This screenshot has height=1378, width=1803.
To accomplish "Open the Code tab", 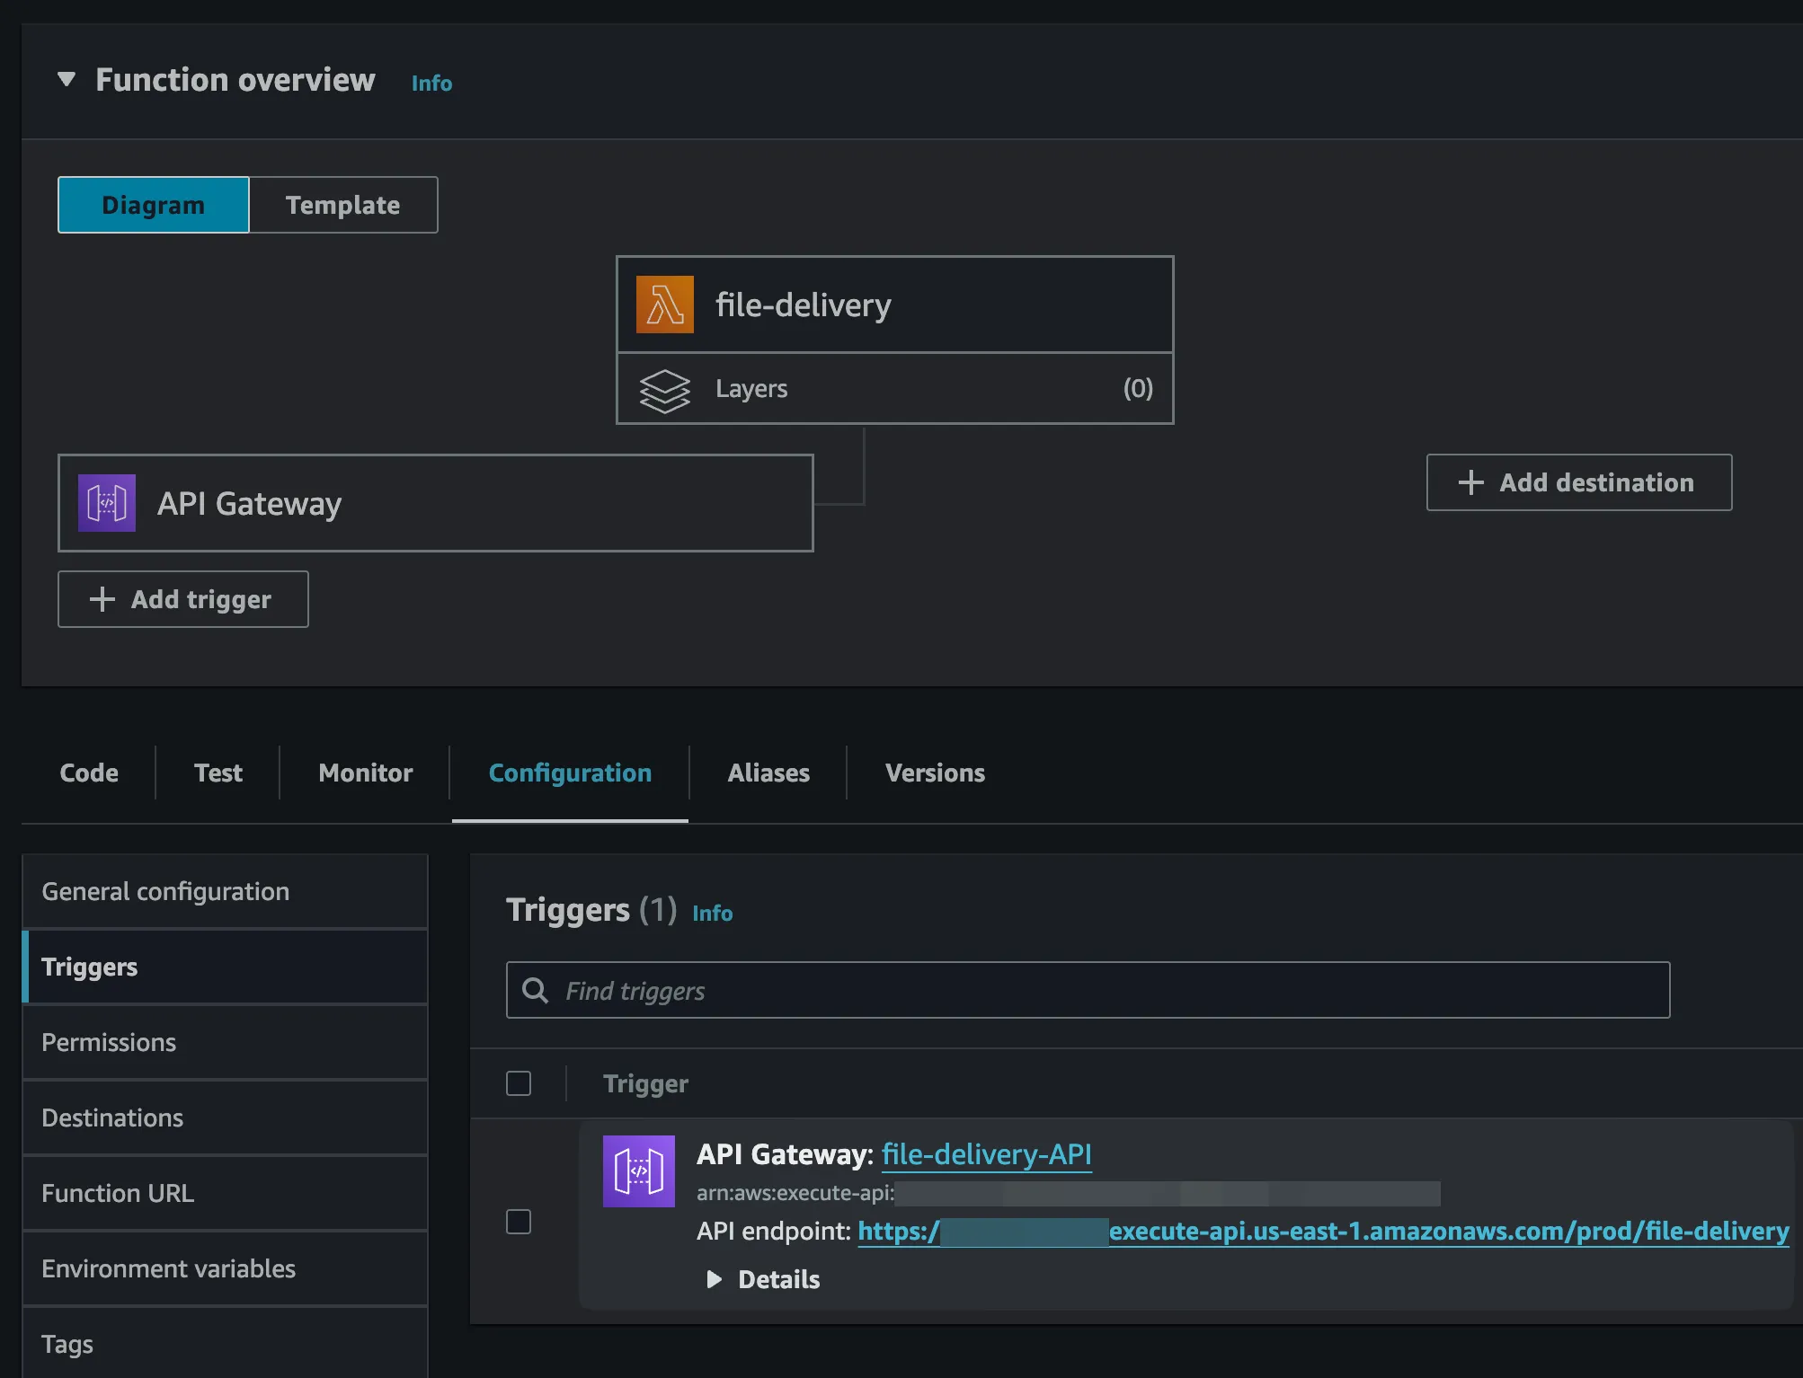I will pos(89,773).
